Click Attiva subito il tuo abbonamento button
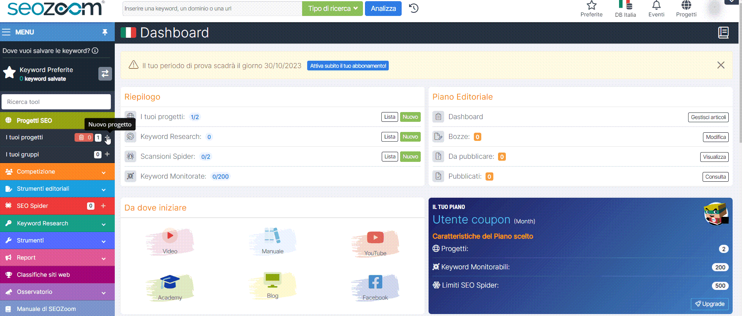742x316 pixels. [x=348, y=66]
